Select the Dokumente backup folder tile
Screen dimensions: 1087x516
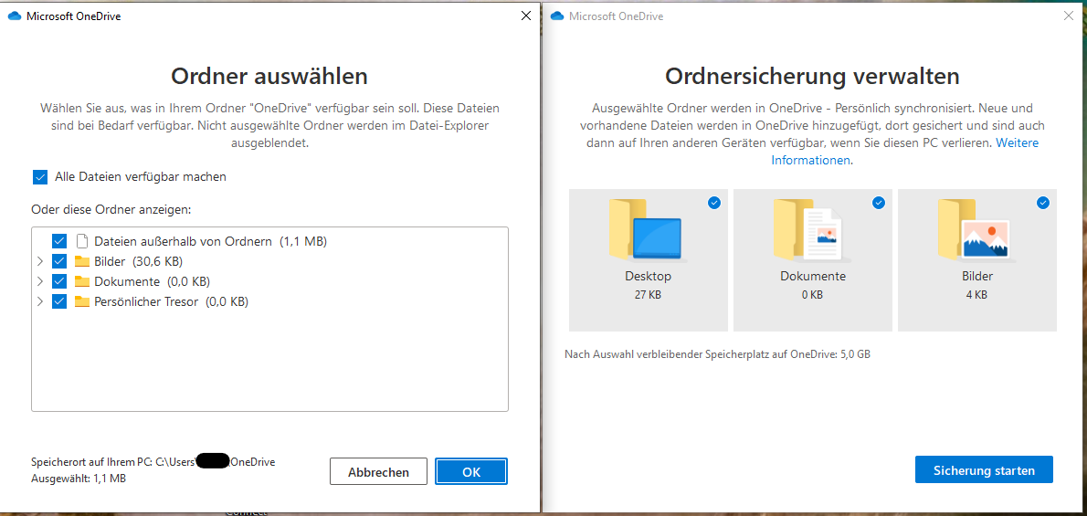click(813, 260)
